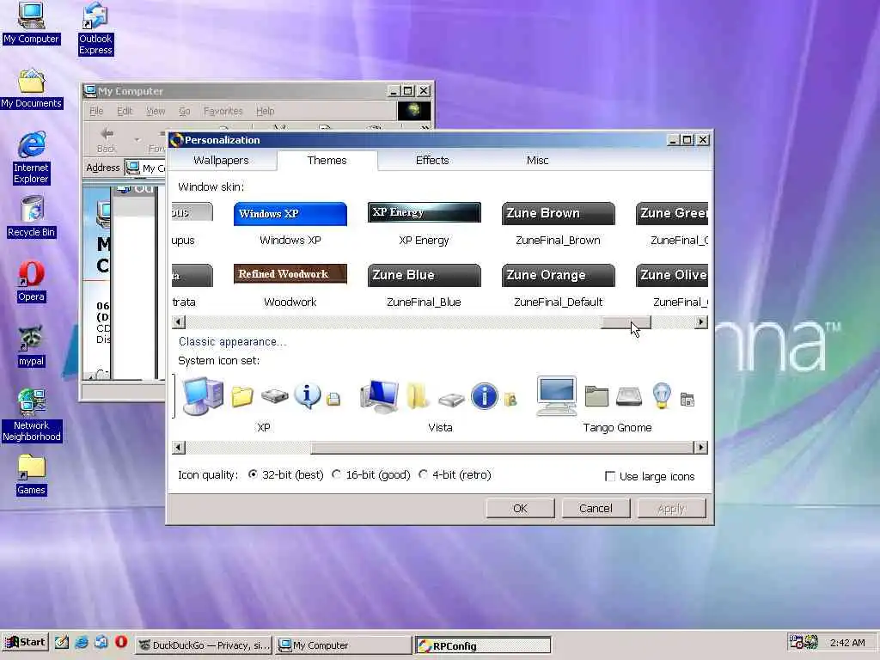Open the Effects tab
Screen dimensions: 880x660
coord(432,160)
